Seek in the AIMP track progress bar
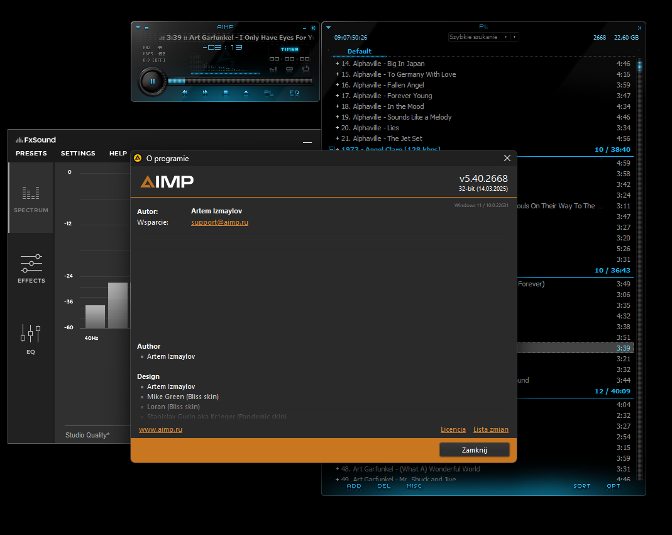This screenshot has width=672, height=535. [240, 81]
